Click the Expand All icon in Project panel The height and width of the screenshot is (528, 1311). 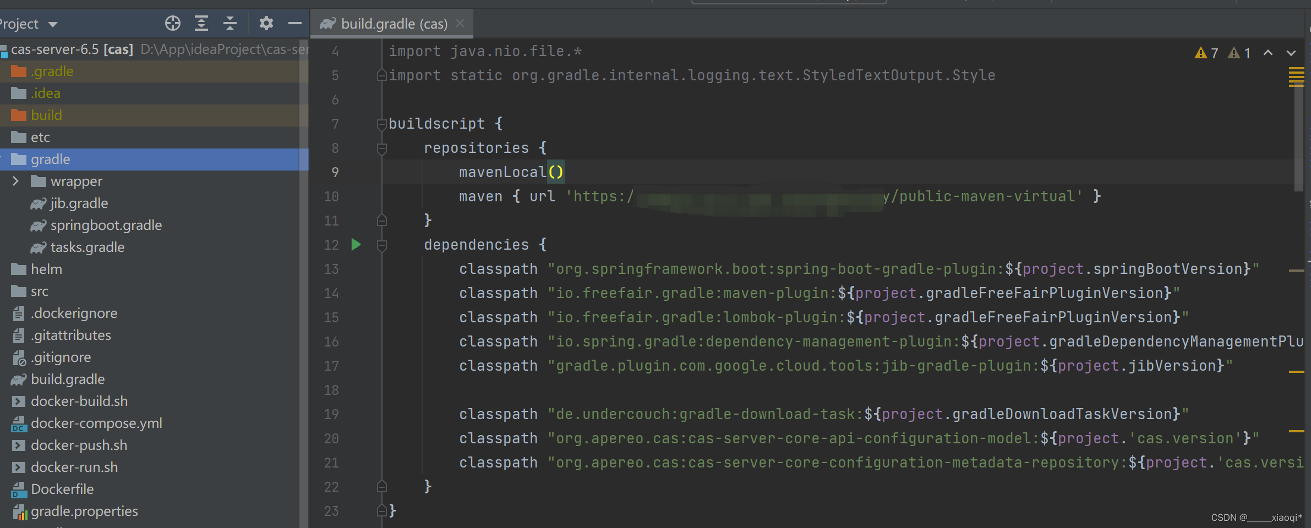coord(201,23)
